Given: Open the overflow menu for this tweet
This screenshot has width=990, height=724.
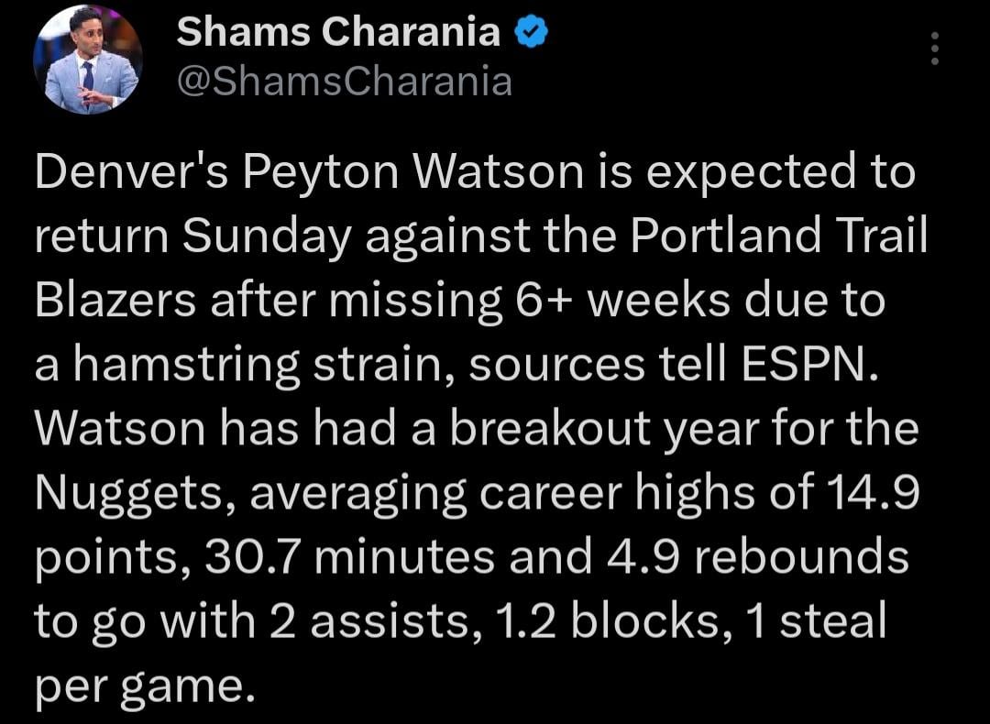Looking at the screenshot, I should 933,50.
